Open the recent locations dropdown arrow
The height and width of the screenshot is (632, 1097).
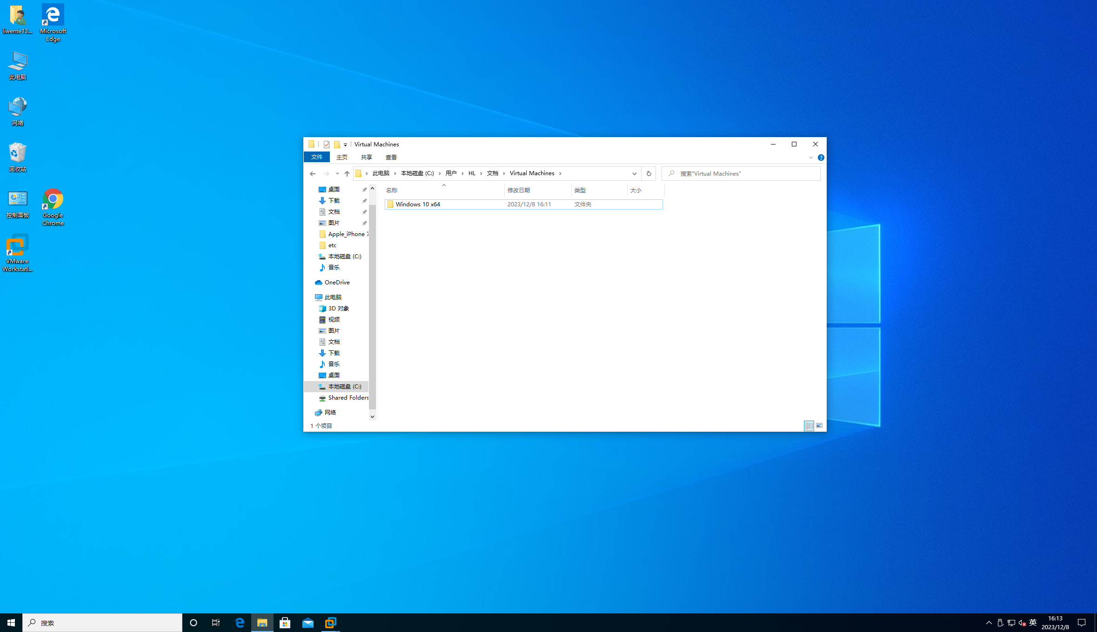tap(337, 174)
